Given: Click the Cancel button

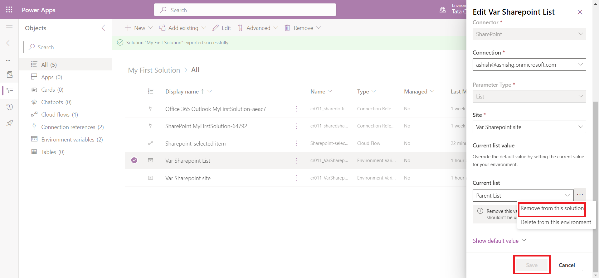Looking at the screenshot, I should (x=566, y=265).
